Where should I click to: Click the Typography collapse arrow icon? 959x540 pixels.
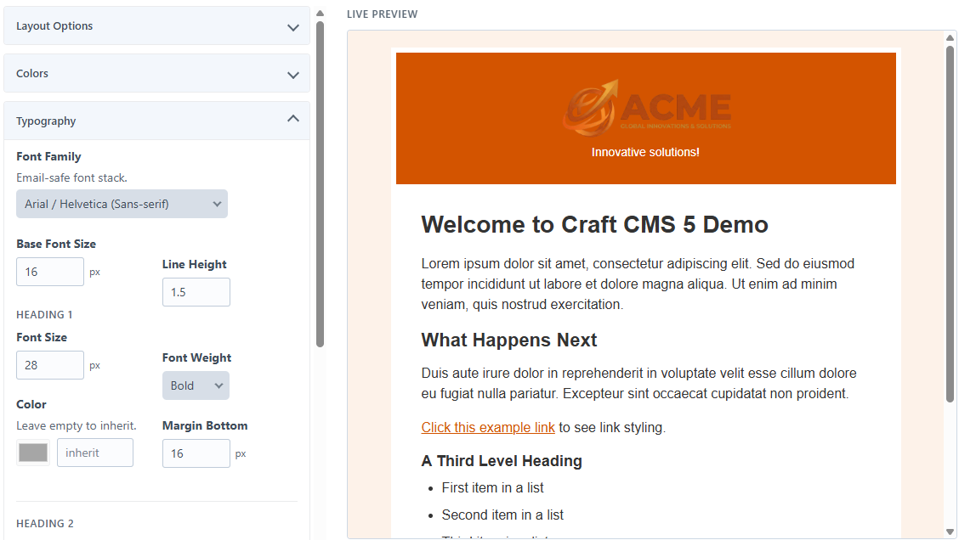tap(293, 119)
